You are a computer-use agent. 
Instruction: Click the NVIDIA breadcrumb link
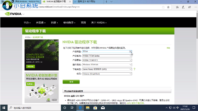click(x=28, y=37)
